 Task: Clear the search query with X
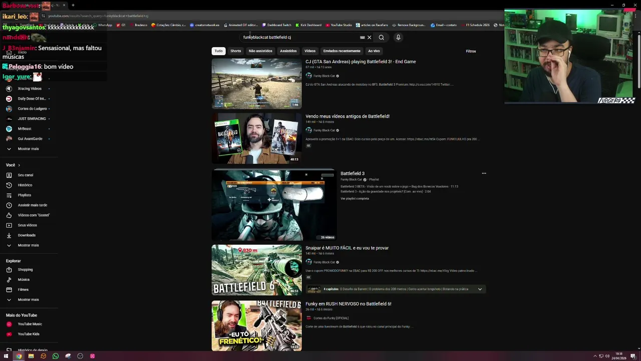pos(370,37)
